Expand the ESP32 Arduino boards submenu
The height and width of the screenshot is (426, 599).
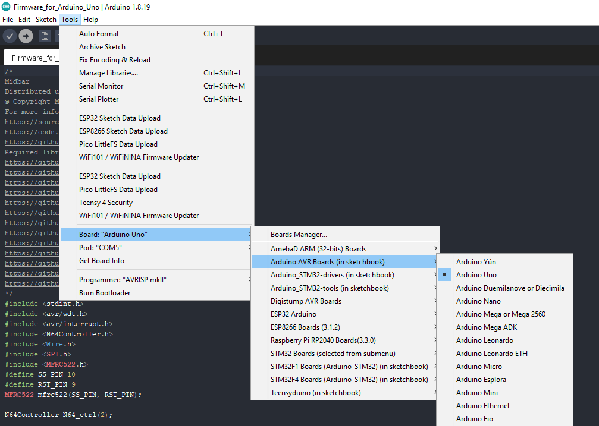[345, 314]
